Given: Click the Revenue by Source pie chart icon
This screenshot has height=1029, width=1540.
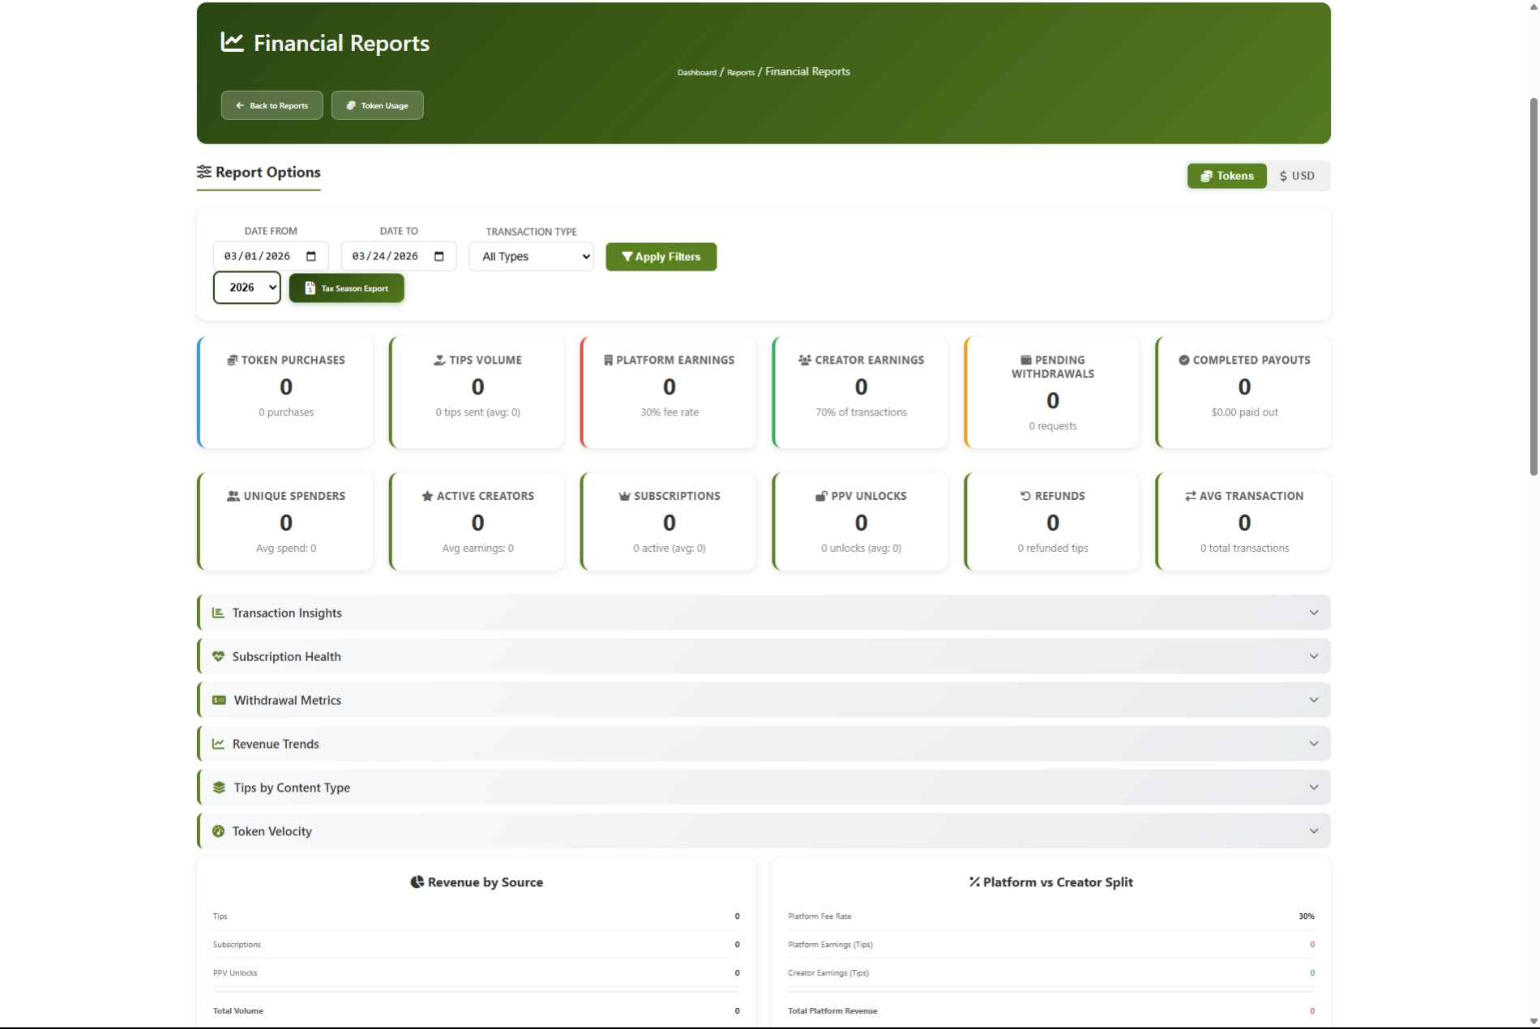Looking at the screenshot, I should (418, 882).
